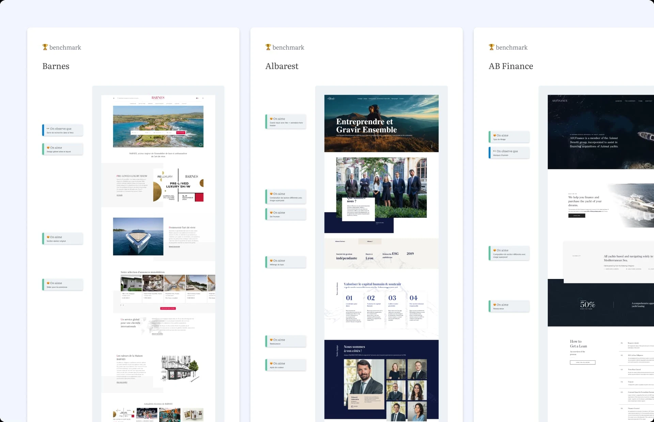Click the 'Qui sommes-nous ?' white box
654x422 pixels.
click(x=358, y=208)
